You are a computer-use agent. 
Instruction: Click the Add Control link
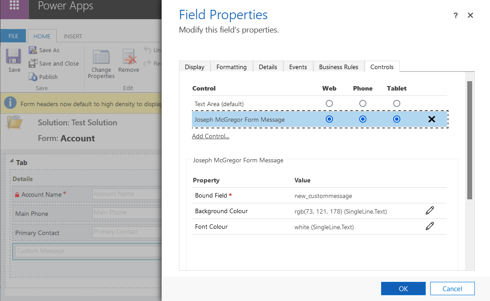click(x=211, y=136)
